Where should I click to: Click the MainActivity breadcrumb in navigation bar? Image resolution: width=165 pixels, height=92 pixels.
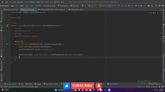click(63, 6)
